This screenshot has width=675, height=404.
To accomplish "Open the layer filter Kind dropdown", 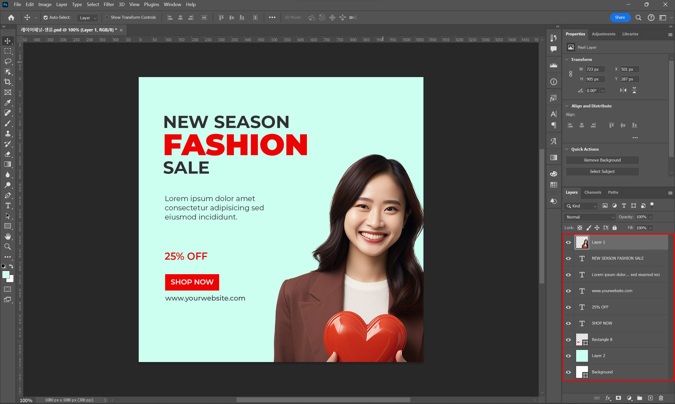I will [x=581, y=206].
